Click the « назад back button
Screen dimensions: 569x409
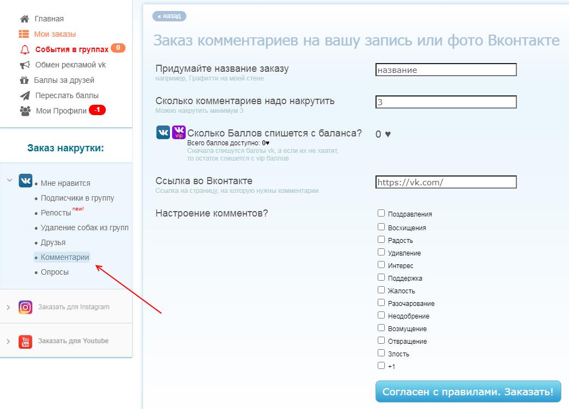[169, 16]
